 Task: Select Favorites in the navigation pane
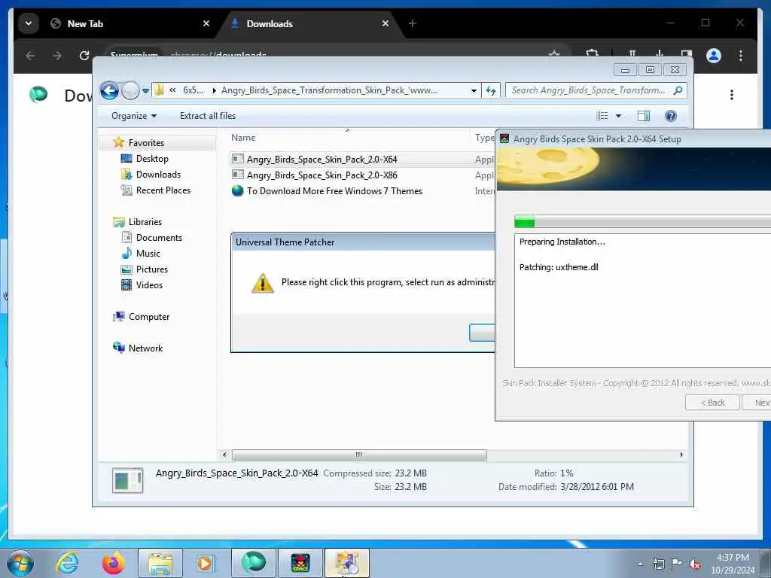(x=146, y=142)
